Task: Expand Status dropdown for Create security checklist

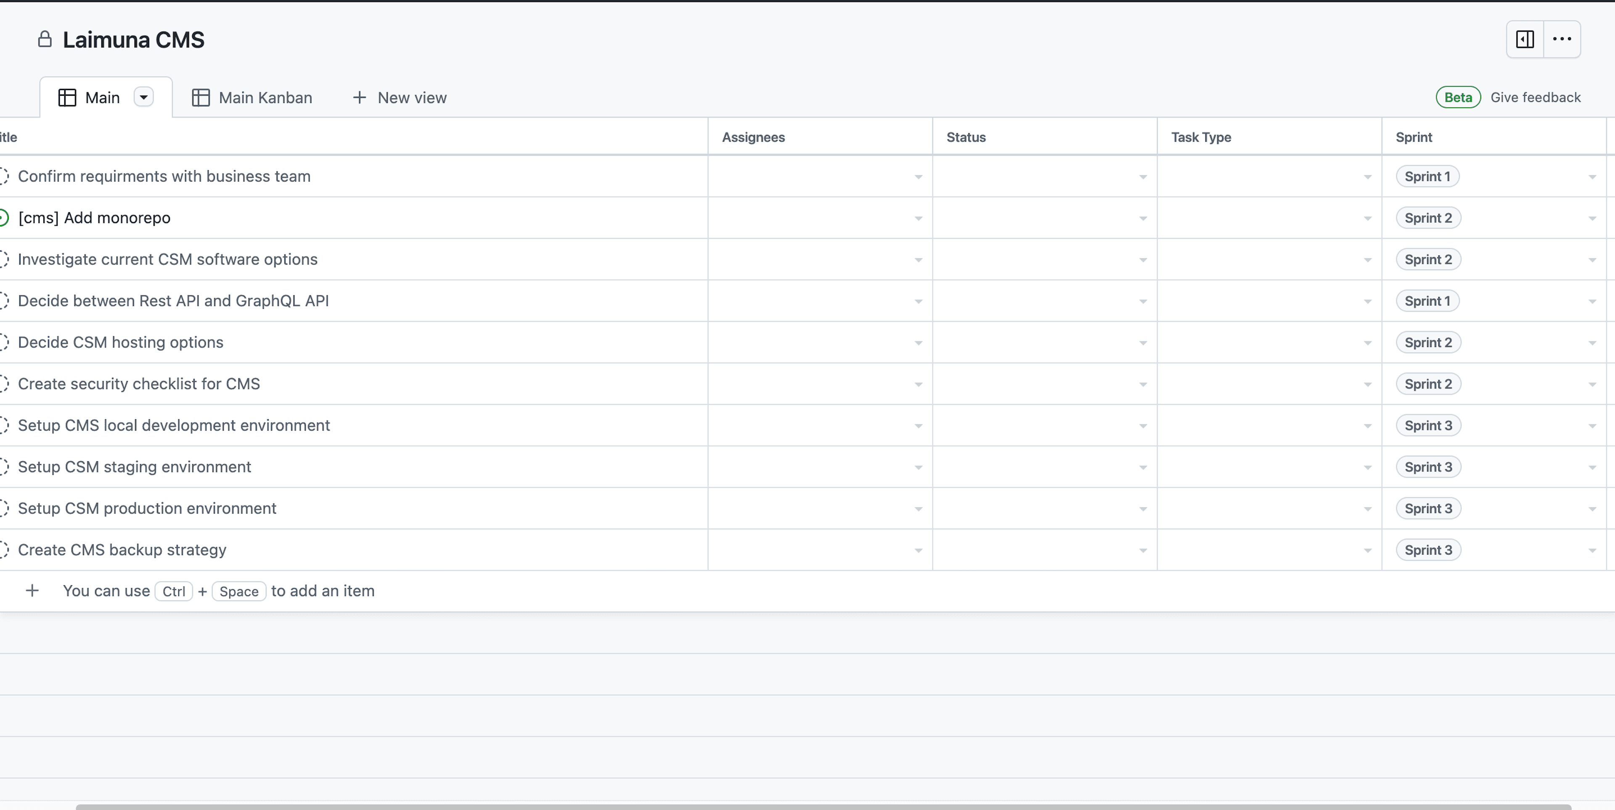Action: pyautogui.click(x=1142, y=385)
